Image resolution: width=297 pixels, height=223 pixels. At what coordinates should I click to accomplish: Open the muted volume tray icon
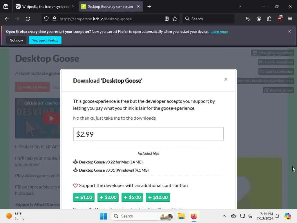[250, 216]
